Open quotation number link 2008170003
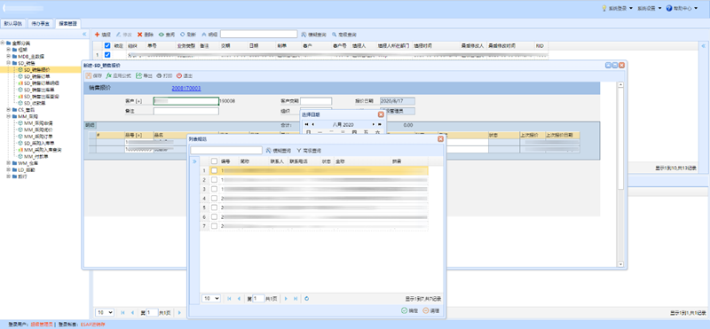This screenshot has height=329, width=710. 186,89
